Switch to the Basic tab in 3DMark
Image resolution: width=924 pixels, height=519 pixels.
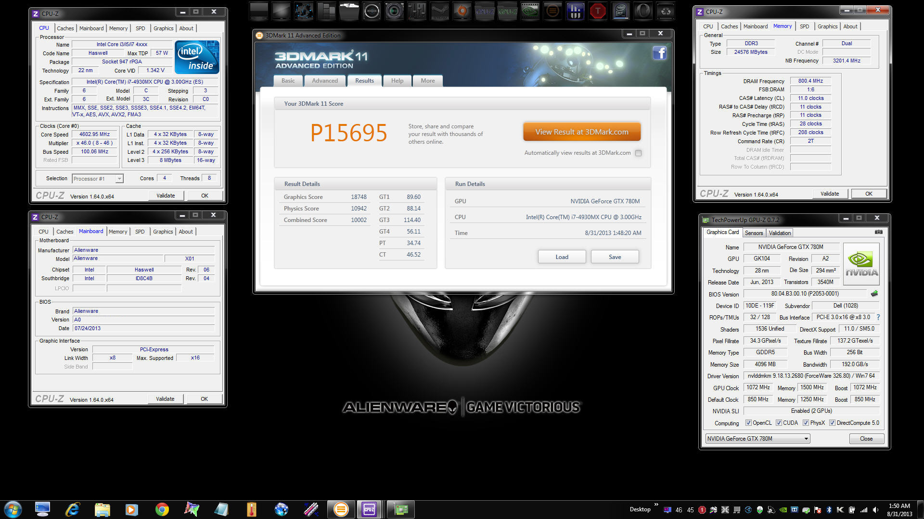[x=288, y=81]
